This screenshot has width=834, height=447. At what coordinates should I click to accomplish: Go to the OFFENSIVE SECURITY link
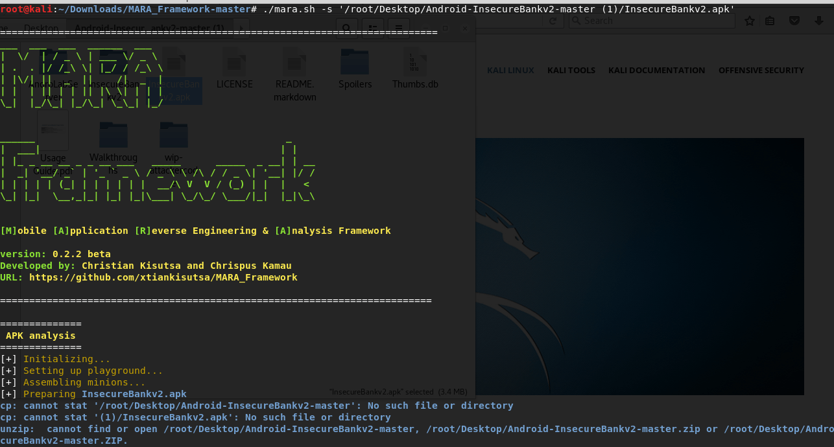point(761,70)
